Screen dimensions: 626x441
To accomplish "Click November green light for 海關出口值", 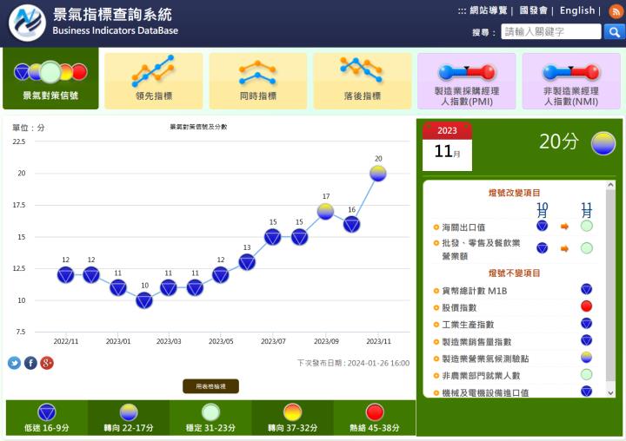I will click(x=586, y=226).
